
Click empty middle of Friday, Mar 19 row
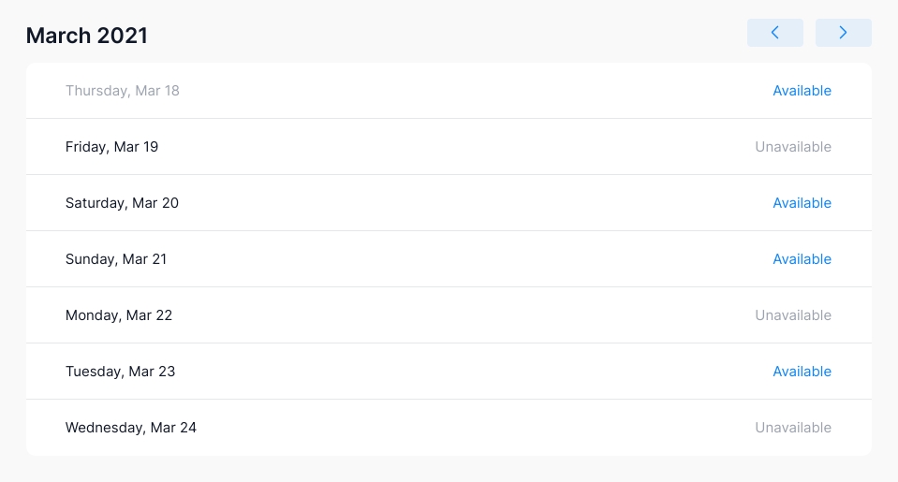click(449, 147)
